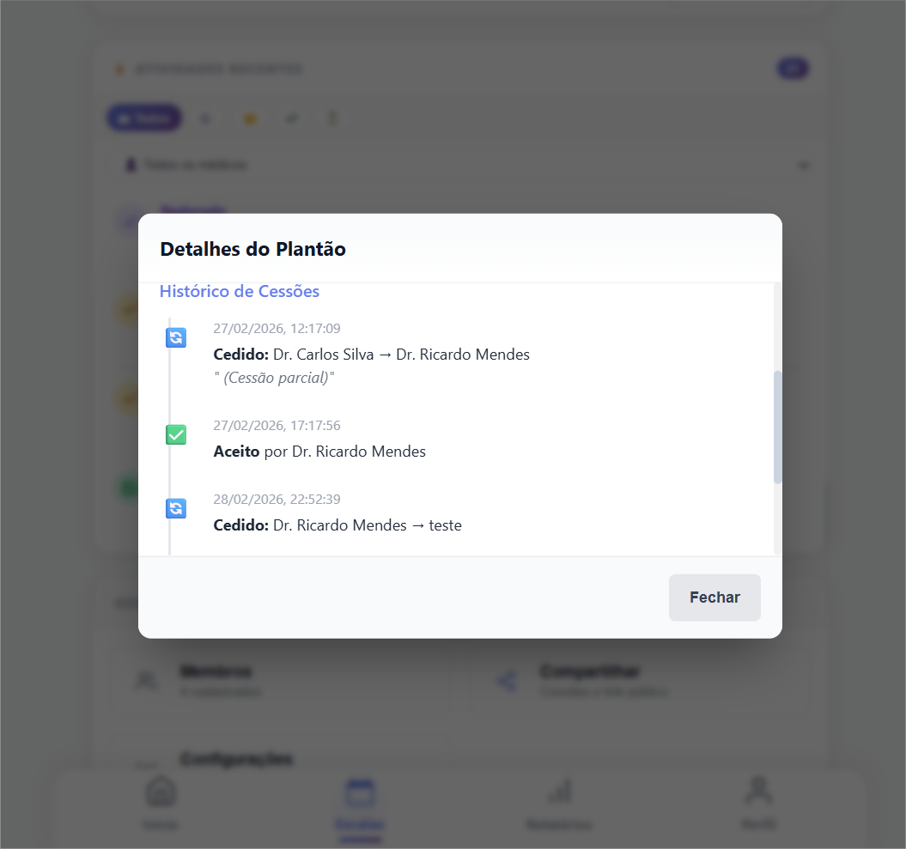Click the Aceito por Dr. Ricardo Mendes entry

319,452
